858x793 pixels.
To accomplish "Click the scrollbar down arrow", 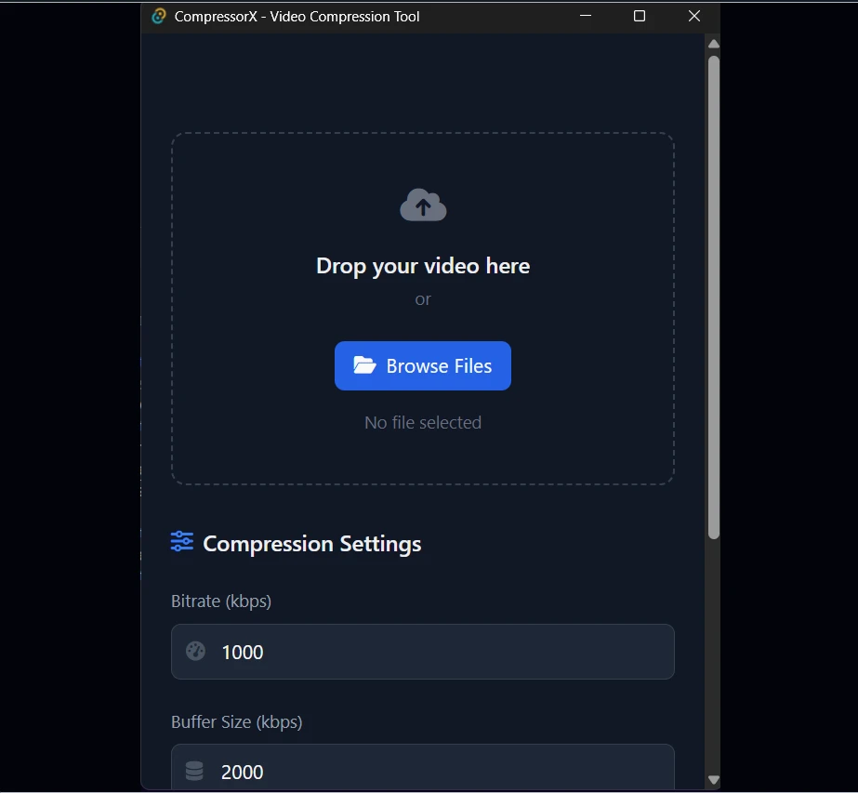I will tap(713, 780).
